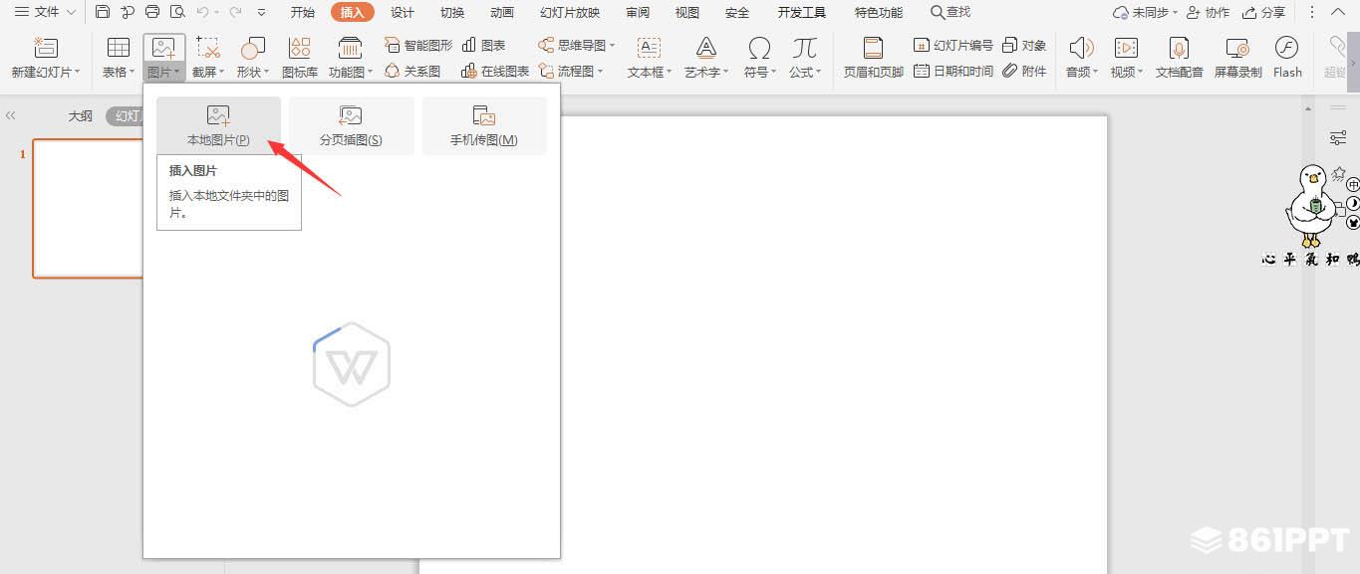Click the Shapes (形状) icon
This screenshot has height=574, width=1360.
tap(253, 48)
